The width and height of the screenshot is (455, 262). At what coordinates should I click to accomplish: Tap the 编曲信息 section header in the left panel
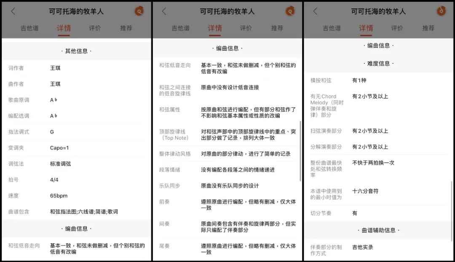[76, 228]
